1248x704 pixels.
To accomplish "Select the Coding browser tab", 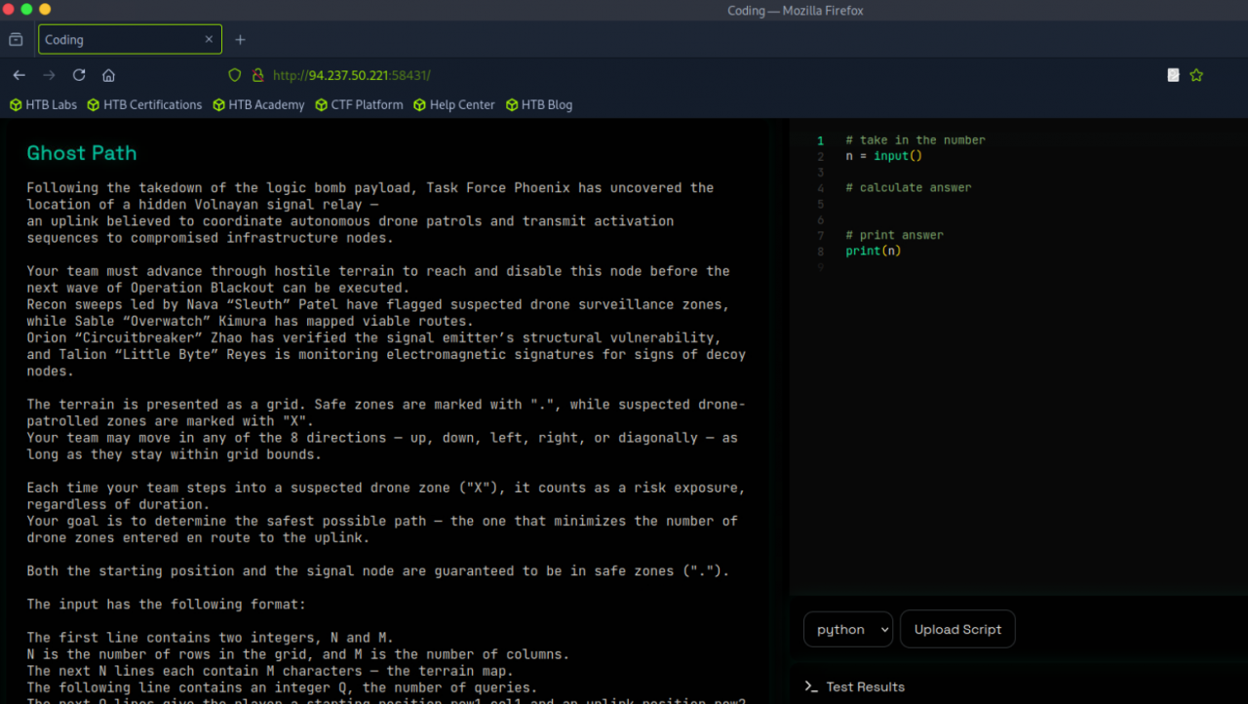I will (130, 40).
